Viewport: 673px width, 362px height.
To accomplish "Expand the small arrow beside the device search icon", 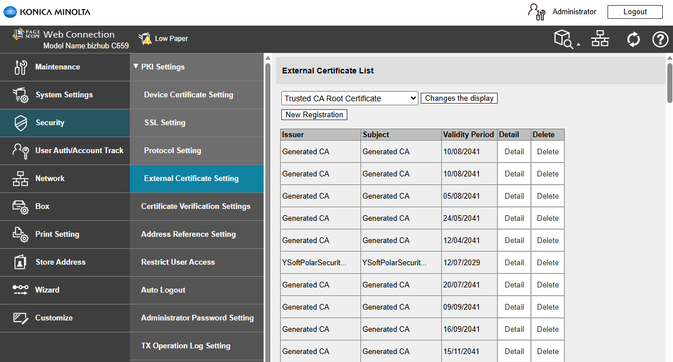I will [x=578, y=44].
